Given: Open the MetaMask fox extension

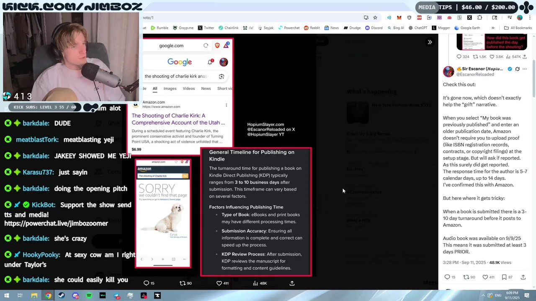Looking at the screenshot, I should [x=399, y=18].
